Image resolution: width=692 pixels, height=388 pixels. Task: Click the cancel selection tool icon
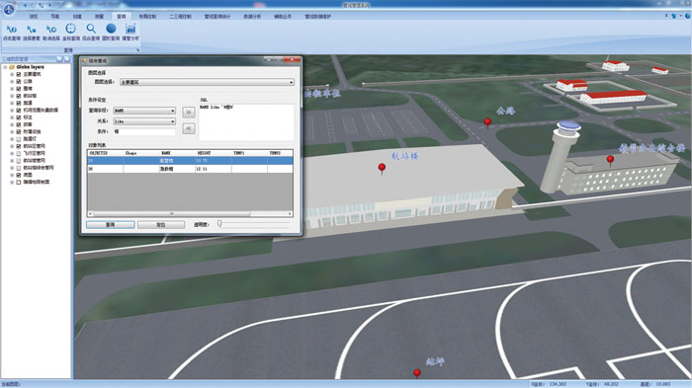[x=51, y=32]
